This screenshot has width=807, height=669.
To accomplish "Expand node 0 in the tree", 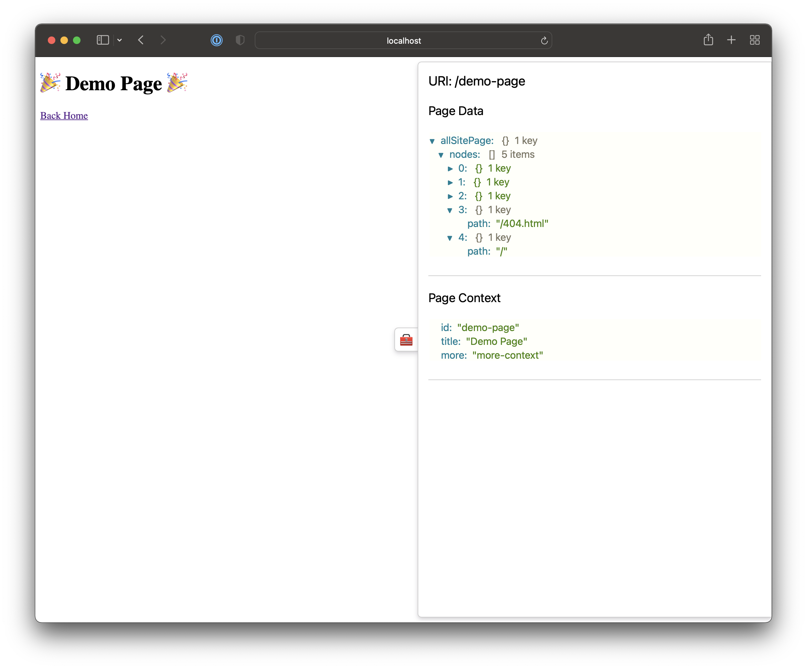I will (450, 169).
